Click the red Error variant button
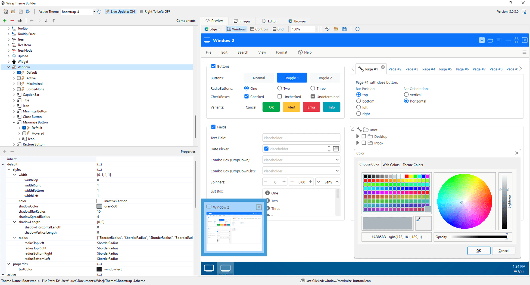The height and width of the screenshot is (285, 530). [x=311, y=107]
